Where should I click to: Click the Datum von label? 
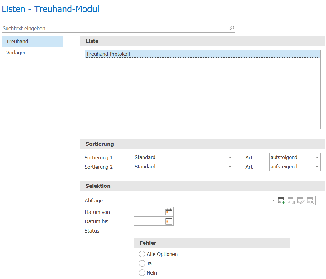pyautogui.click(x=97, y=212)
